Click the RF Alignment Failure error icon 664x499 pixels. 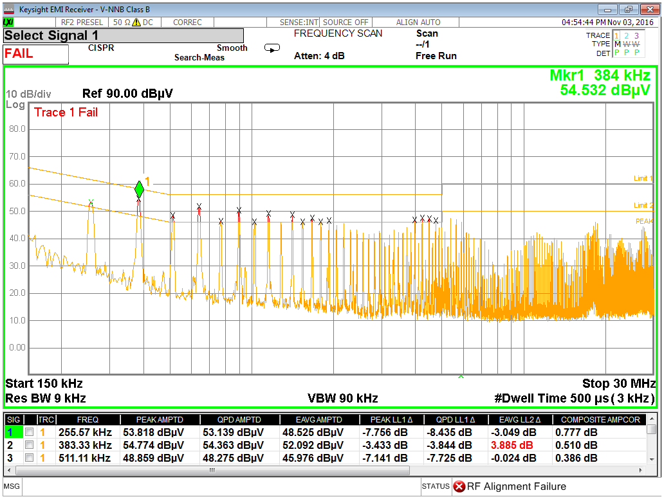click(459, 486)
